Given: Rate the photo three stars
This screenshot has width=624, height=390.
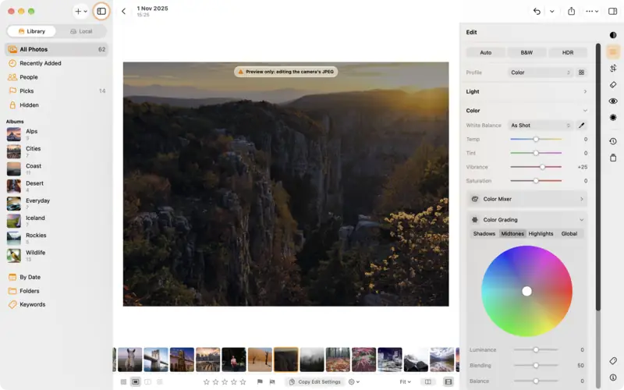Looking at the screenshot, I should (225, 381).
